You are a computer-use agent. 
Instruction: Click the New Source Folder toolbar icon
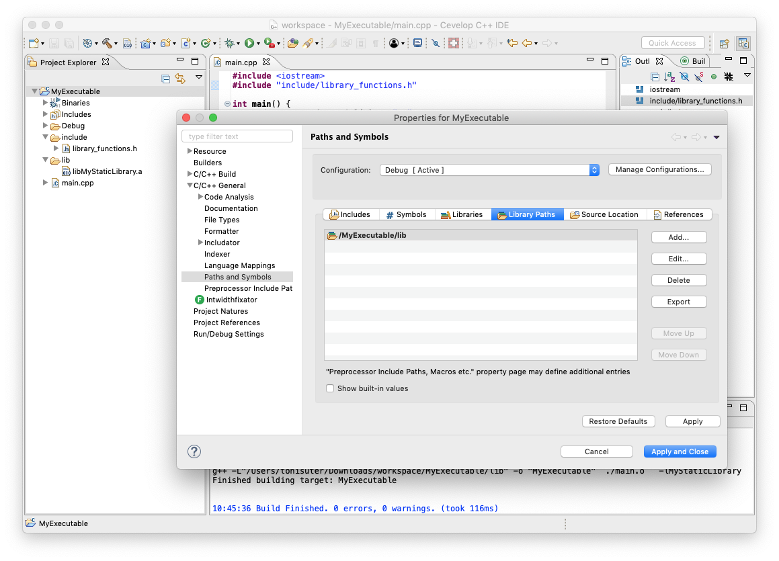(x=165, y=43)
